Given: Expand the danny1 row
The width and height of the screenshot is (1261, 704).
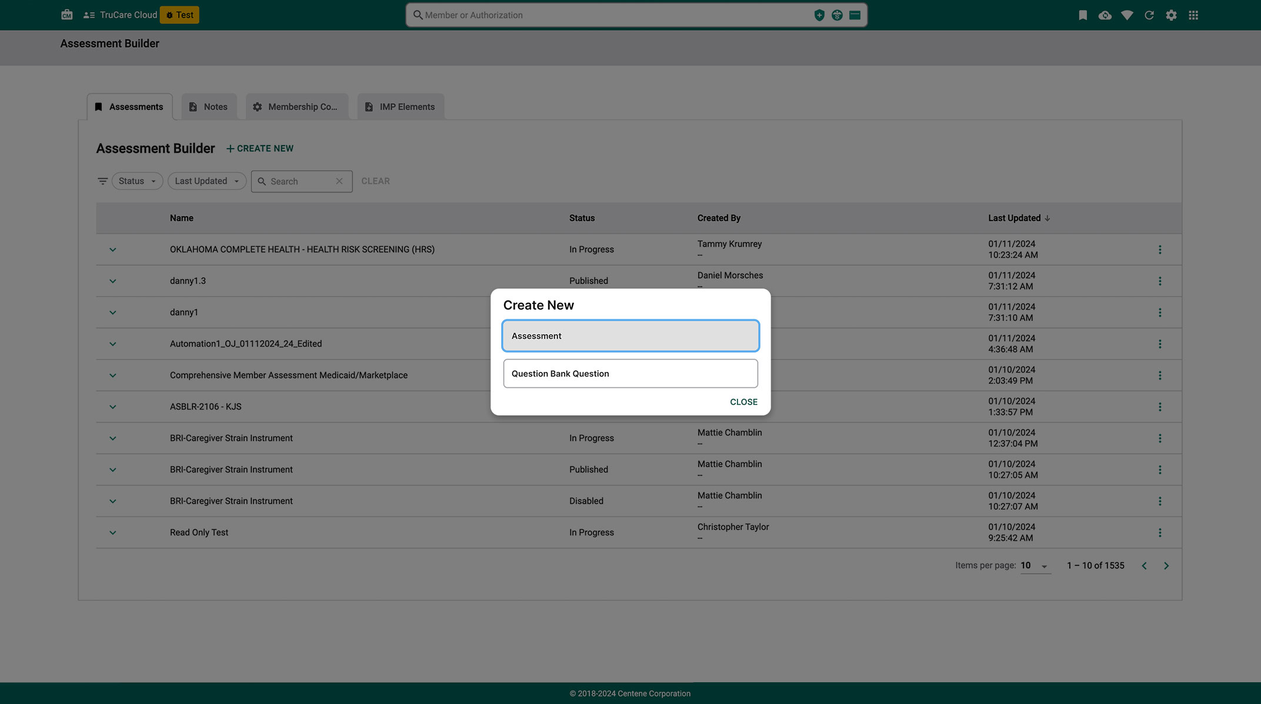Looking at the screenshot, I should click(x=113, y=313).
